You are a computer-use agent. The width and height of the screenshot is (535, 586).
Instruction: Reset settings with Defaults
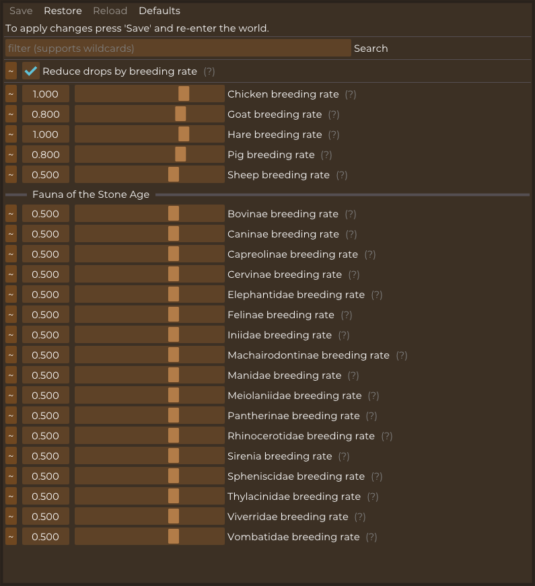point(159,11)
